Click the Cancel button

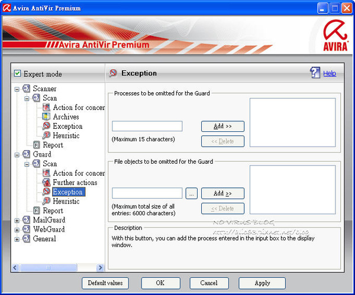click(x=209, y=283)
